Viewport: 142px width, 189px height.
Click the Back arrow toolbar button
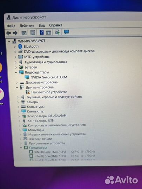[x=8, y=33]
